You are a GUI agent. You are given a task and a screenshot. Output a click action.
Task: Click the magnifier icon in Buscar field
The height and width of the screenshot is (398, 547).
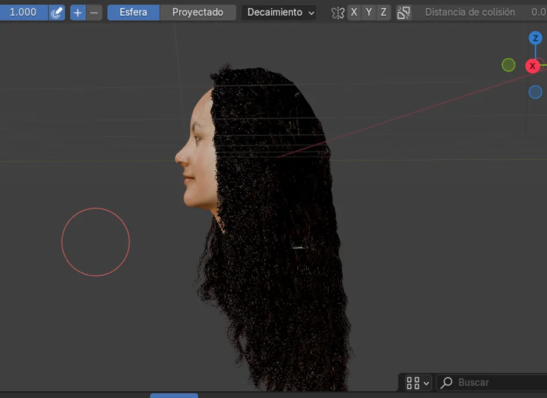447,383
